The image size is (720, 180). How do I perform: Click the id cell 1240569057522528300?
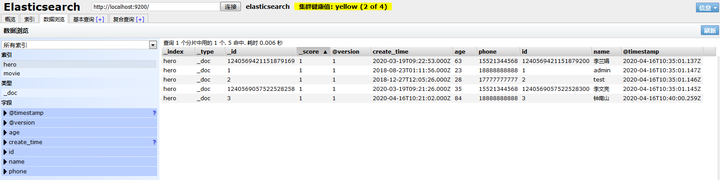pyautogui.click(x=556, y=89)
